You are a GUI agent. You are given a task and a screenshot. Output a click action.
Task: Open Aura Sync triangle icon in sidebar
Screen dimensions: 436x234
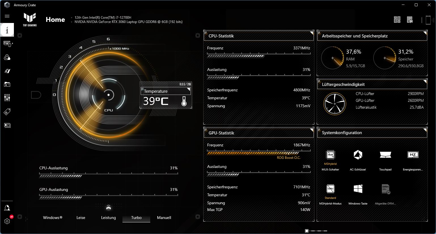point(7,57)
